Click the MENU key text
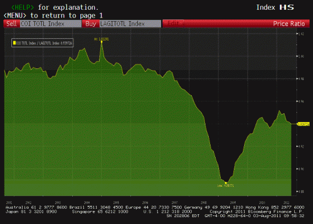Viewport: 313px width, 224px height. pos(15,15)
